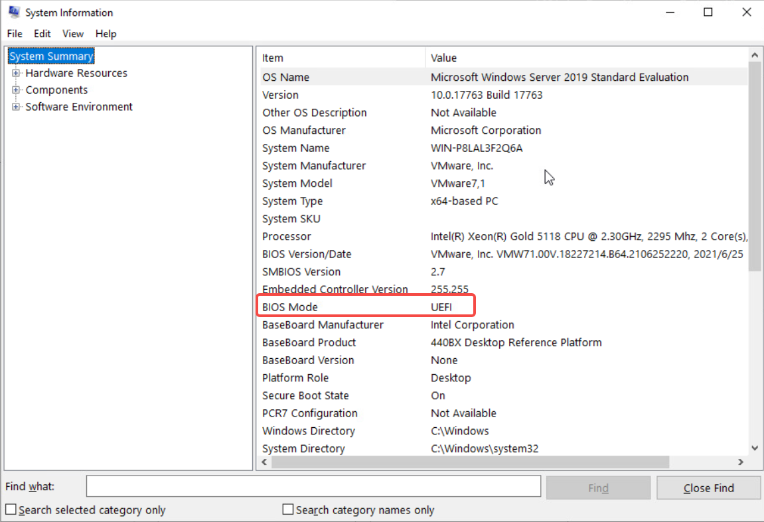Expand the Components tree node
The width and height of the screenshot is (764, 522).
click(x=16, y=90)
